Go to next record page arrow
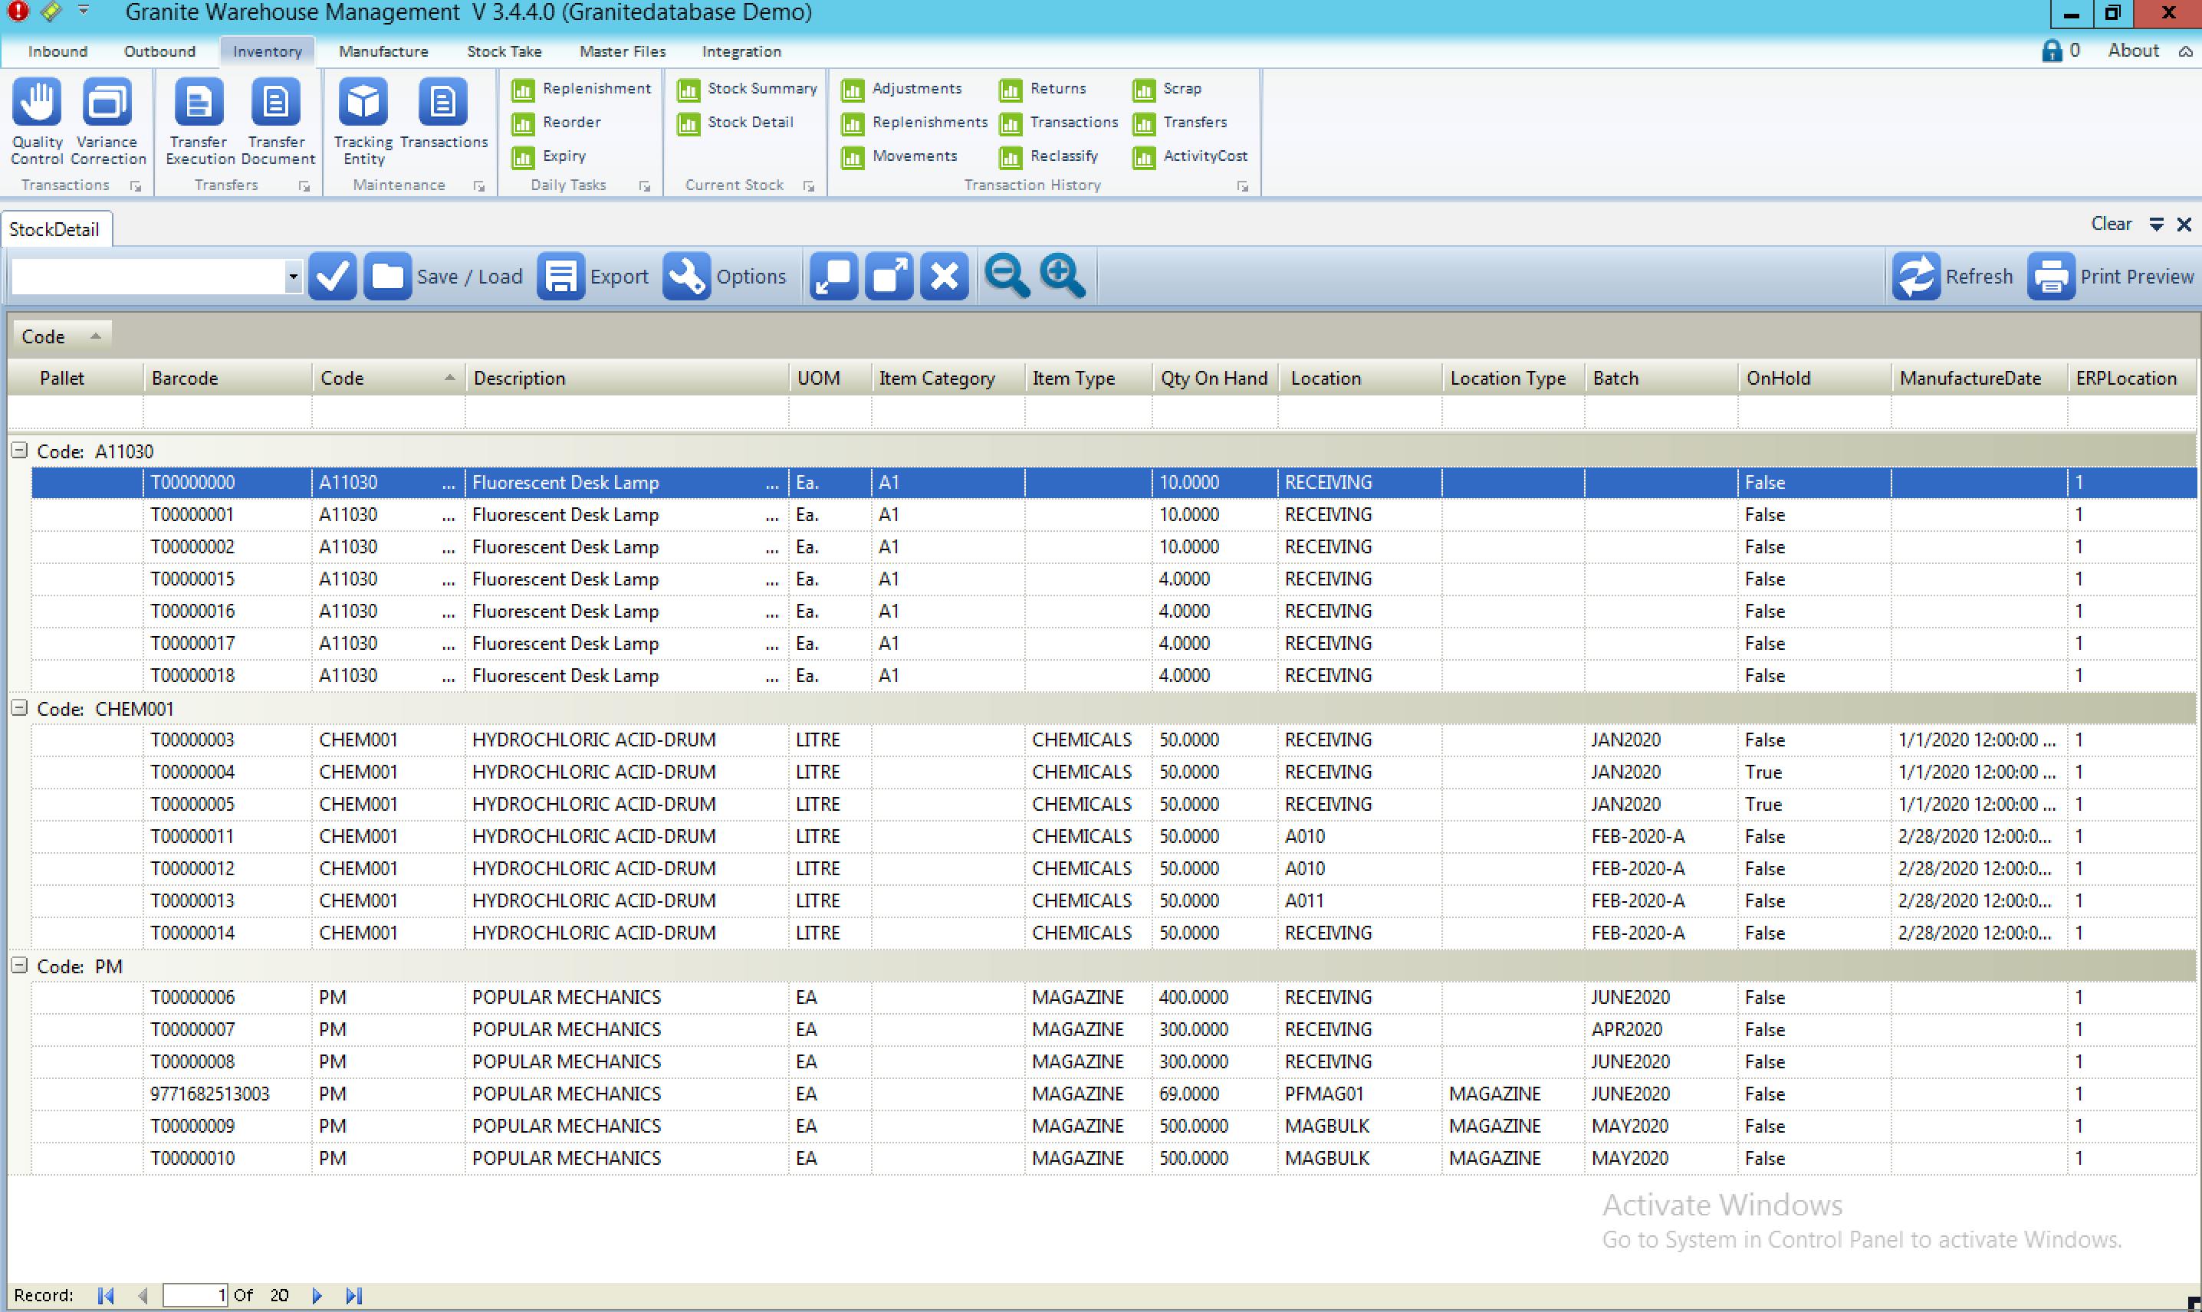 [317, 1296]
